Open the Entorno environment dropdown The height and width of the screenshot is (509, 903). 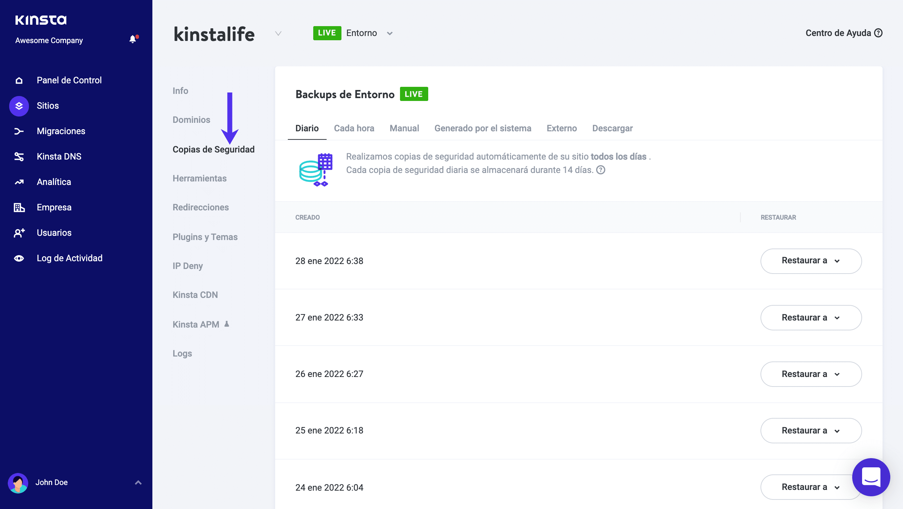tap(390, 33)
